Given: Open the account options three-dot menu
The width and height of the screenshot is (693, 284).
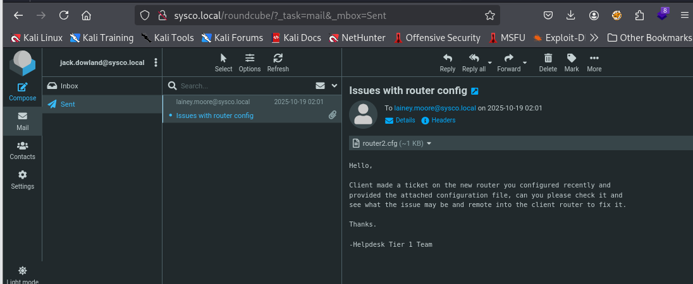Looking at the screenshot, I should (156, 62).
